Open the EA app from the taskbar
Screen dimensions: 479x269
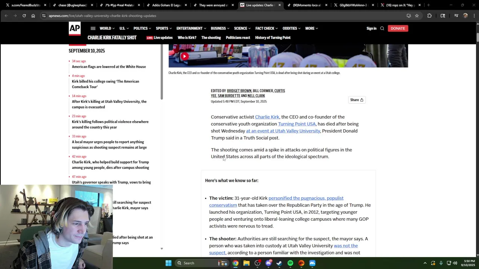tap(301, 263)
